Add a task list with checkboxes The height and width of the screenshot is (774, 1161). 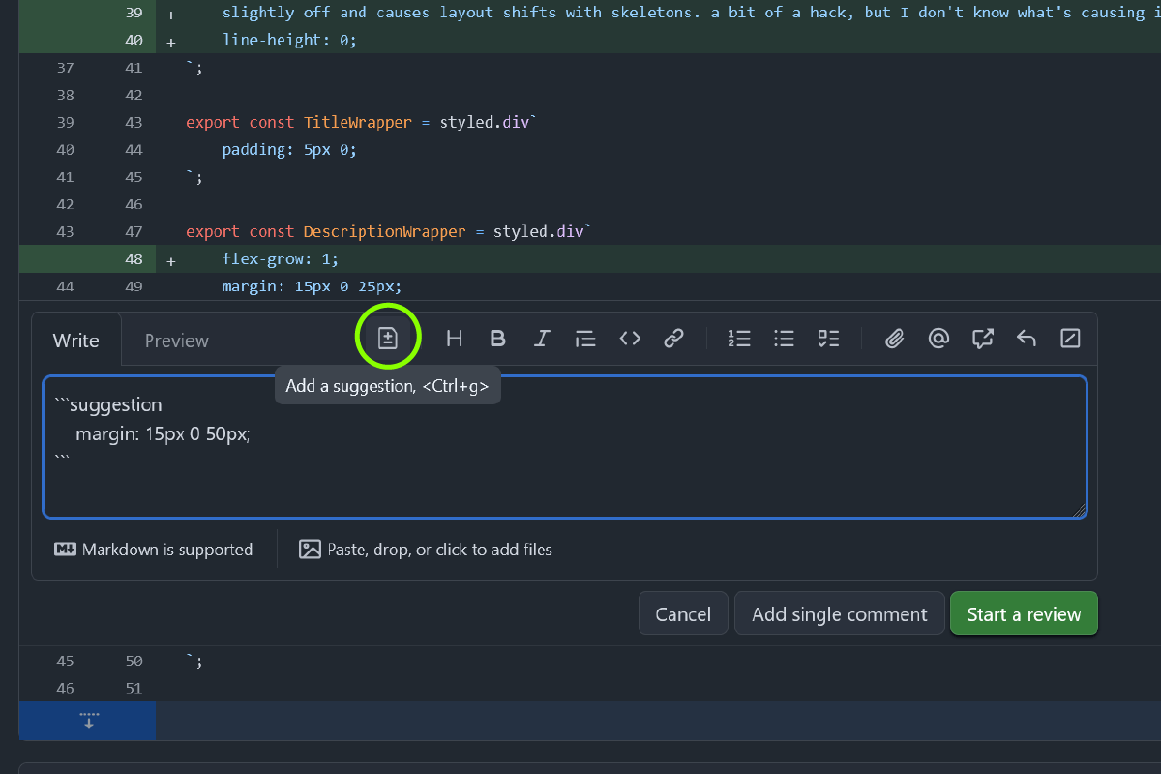click(x=828, y=338)
